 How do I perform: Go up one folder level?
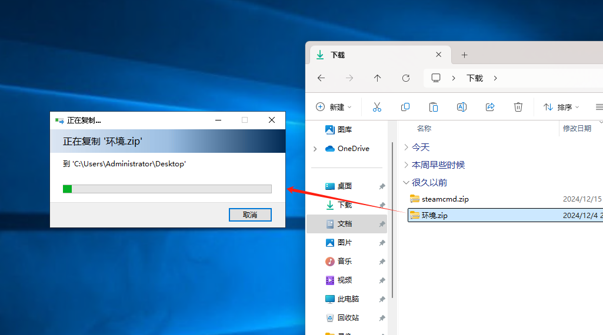pyautogui.click(x=377, y=78)
